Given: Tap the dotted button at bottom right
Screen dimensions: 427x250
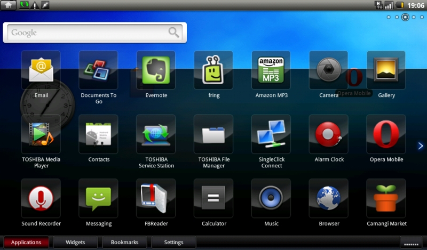Looking at the screenshot, I should [411, 243].
